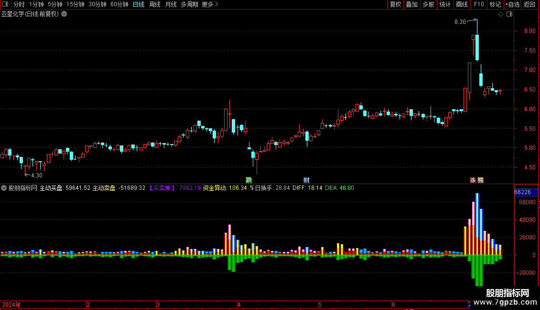The width and height of the screenshot is (540, 310).
Task: Click the 买卖差 value 7952.19
Action: click(190, 188)
